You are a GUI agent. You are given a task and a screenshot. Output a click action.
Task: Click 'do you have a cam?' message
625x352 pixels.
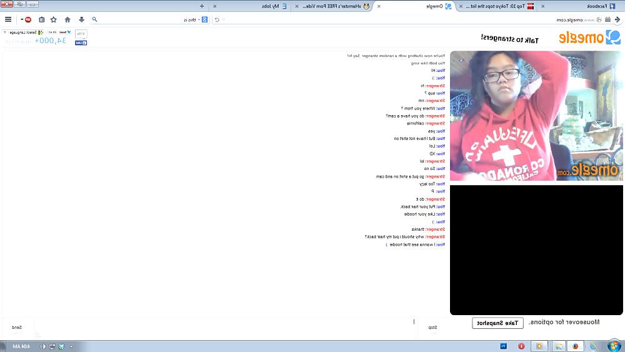415,116
